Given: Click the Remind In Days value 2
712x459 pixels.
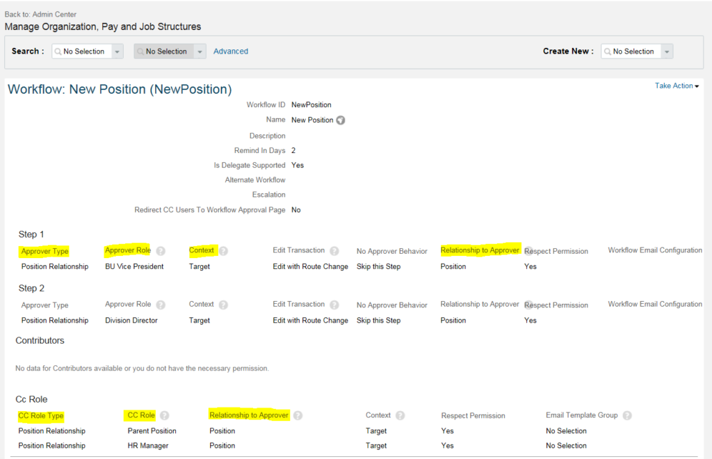Looking at the screenshot, I should pyautogui.click(x=293, y=151).
